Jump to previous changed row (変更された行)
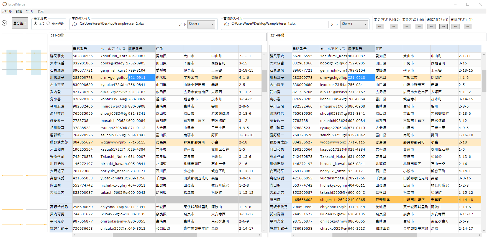Image resolution: width=487 pixels, height=238 pixels. 407,27
